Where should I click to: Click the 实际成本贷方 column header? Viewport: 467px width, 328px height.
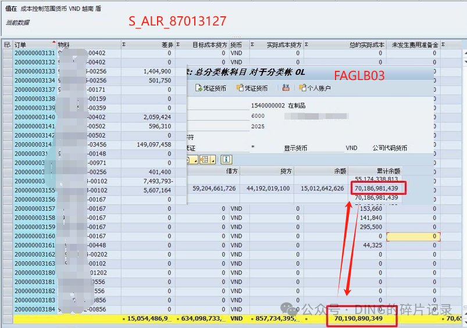[276, 45]
